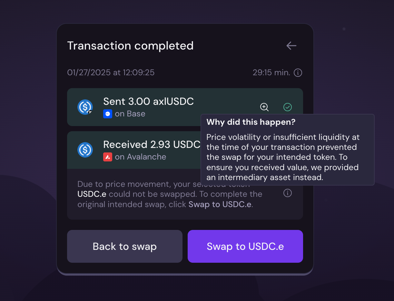Screen dimensions: 394x301
Task: Click the Transaction completed heading
Action: tap(130, 46)
